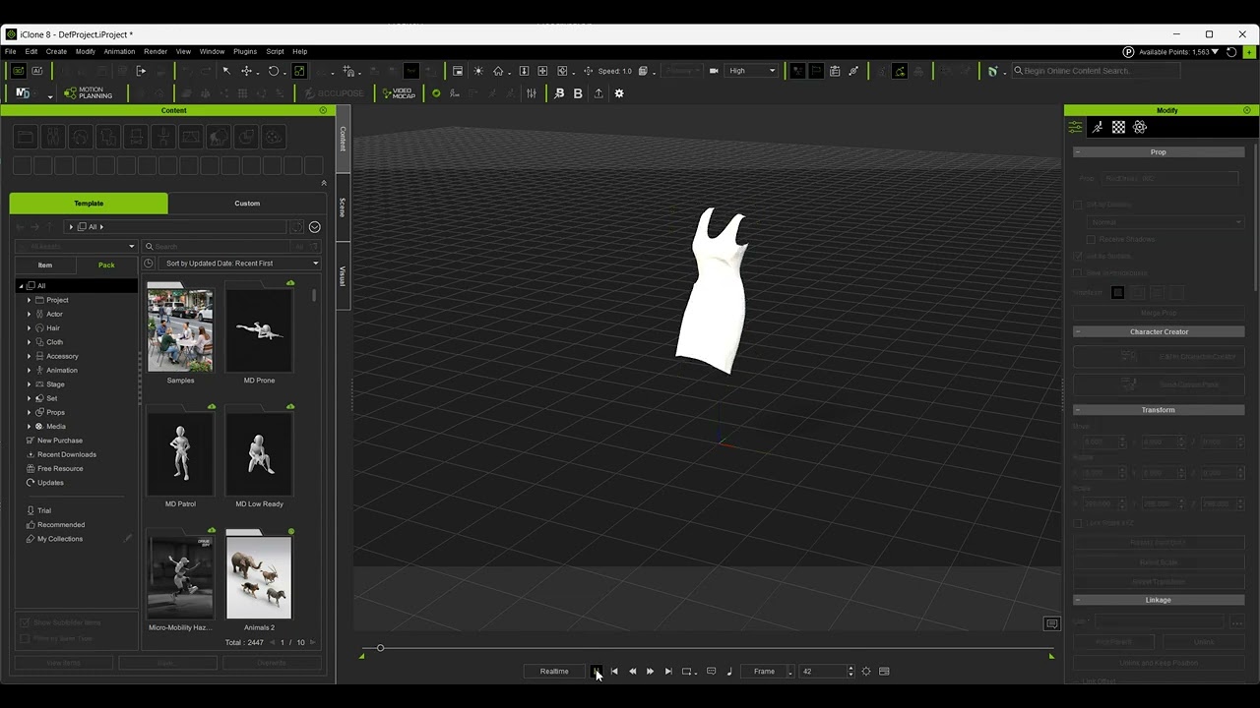Step to the next frame
Image resolution: width=1260 pixels, height=708 pixels.
[x=650, y=672]
